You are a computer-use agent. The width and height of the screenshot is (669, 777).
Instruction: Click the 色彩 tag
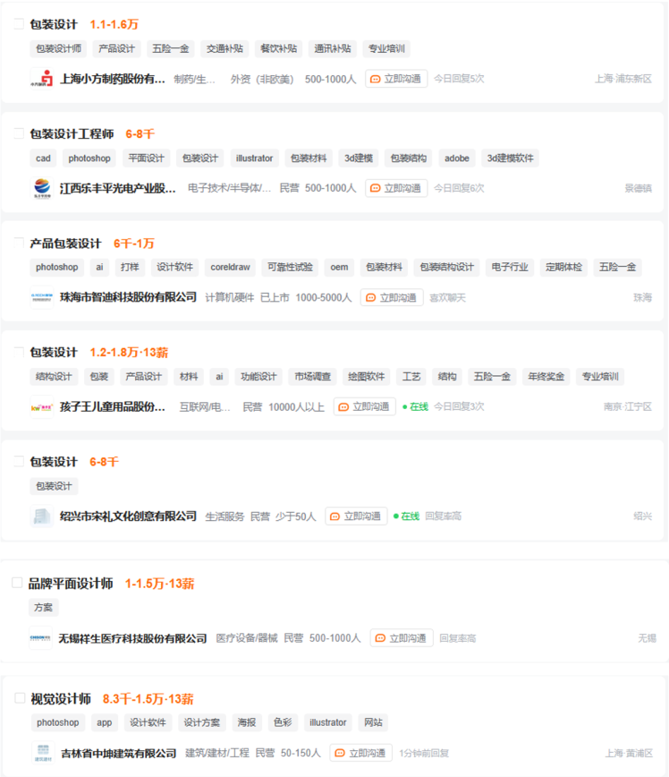point(283,722)
